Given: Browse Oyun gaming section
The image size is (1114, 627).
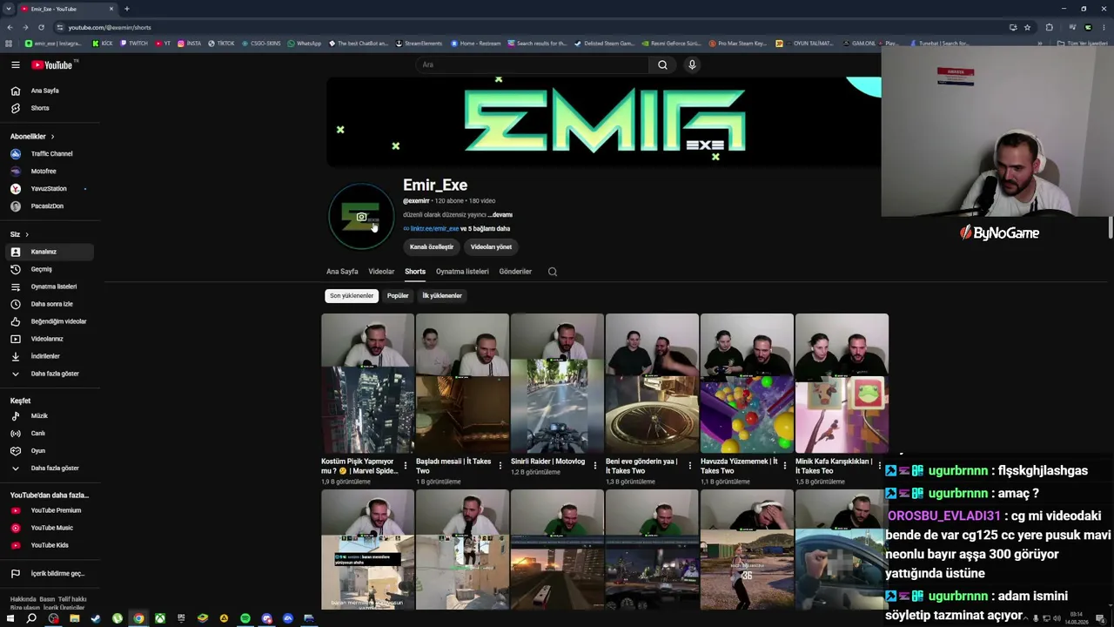Looking at the screenshot, I should coord(50,451).
